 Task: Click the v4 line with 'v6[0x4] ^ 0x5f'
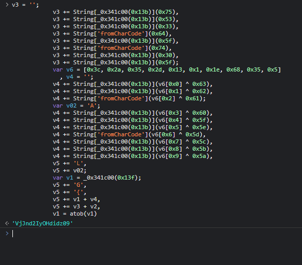pyautogui.click(x=133, y=120)
